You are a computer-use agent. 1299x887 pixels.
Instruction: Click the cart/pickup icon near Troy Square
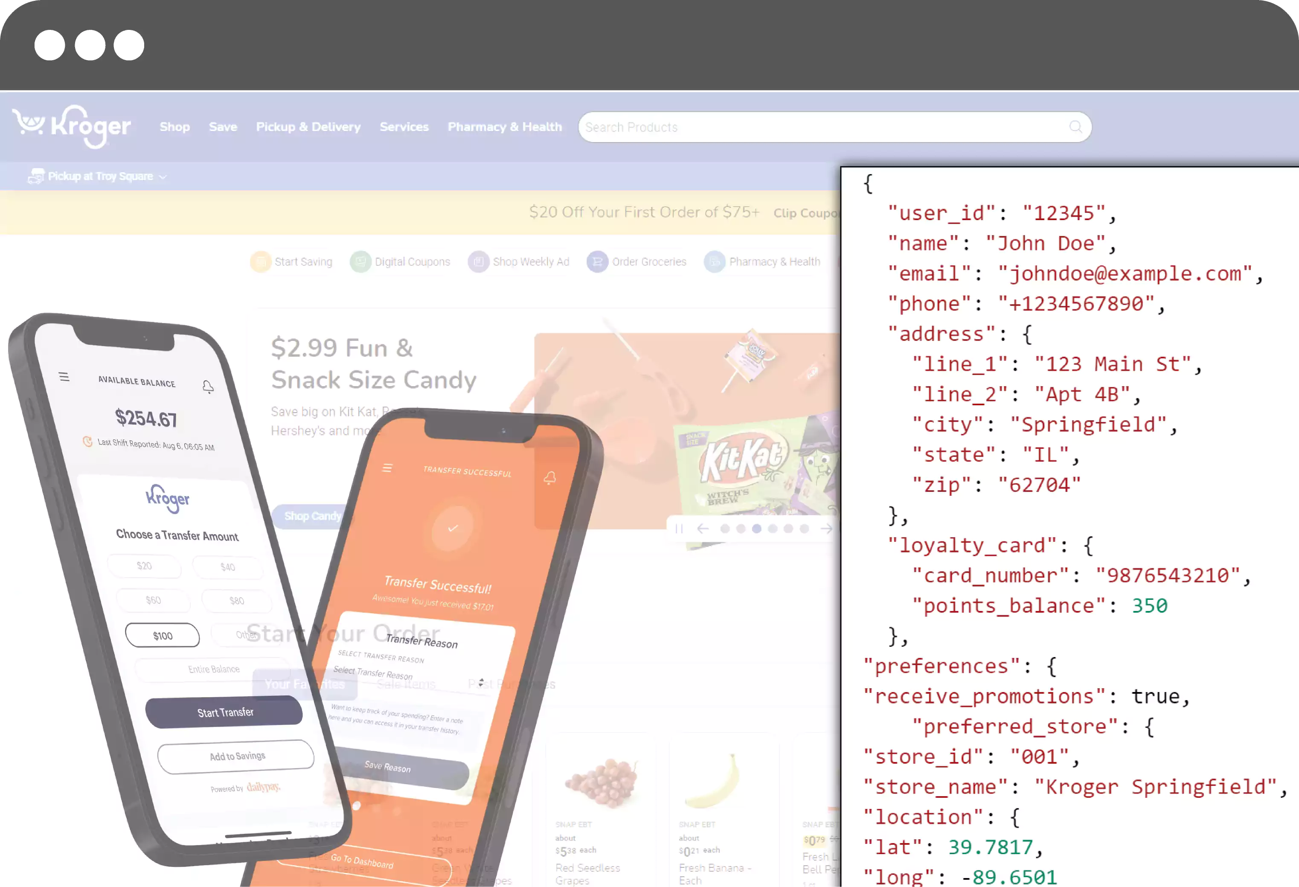coord(35,176)
